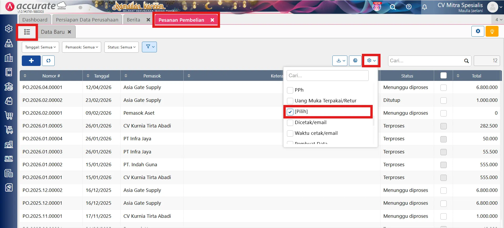Open the help question mark icon

pyautogui.click(x=409, y=7)
